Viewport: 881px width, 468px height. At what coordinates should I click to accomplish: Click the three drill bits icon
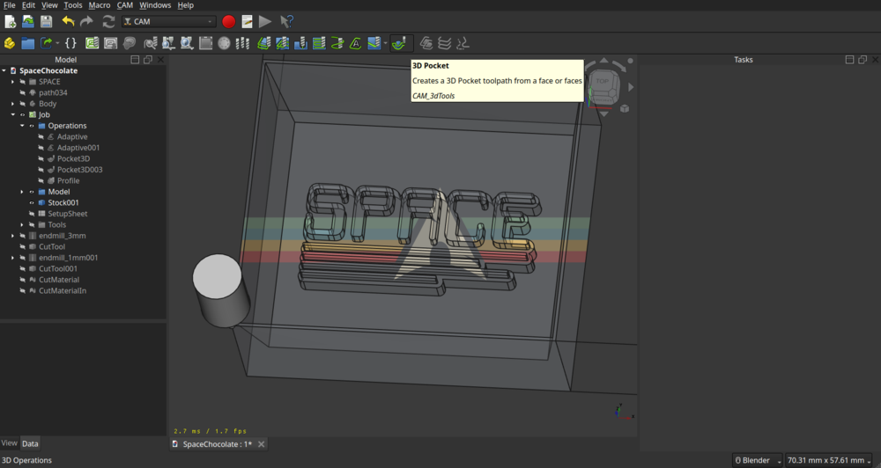(242, 43)
